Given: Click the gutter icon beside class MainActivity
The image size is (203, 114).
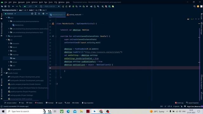Looking at the screenshot, I should pos(53,23).
